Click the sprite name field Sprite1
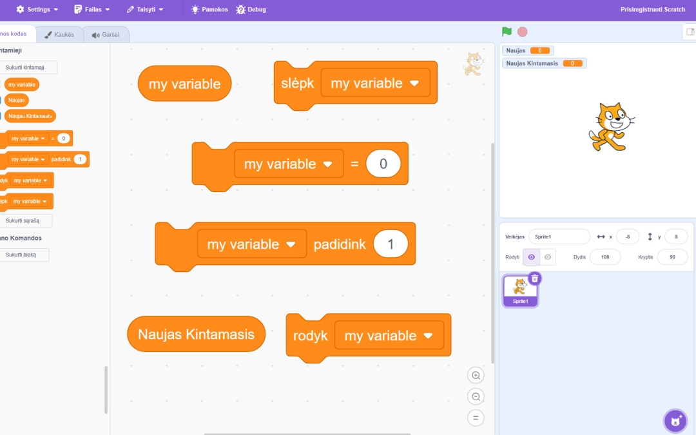696x435 pixels. [559, 237]
